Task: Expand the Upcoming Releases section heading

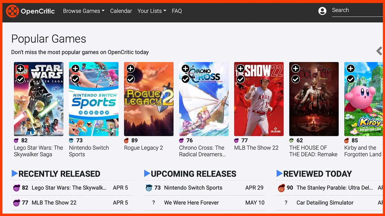Action: coord(193,174)
